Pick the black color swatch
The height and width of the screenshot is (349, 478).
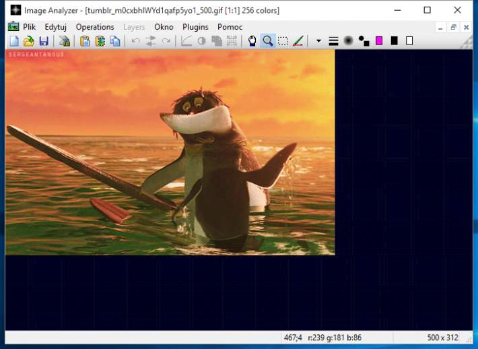click(394, 41)
